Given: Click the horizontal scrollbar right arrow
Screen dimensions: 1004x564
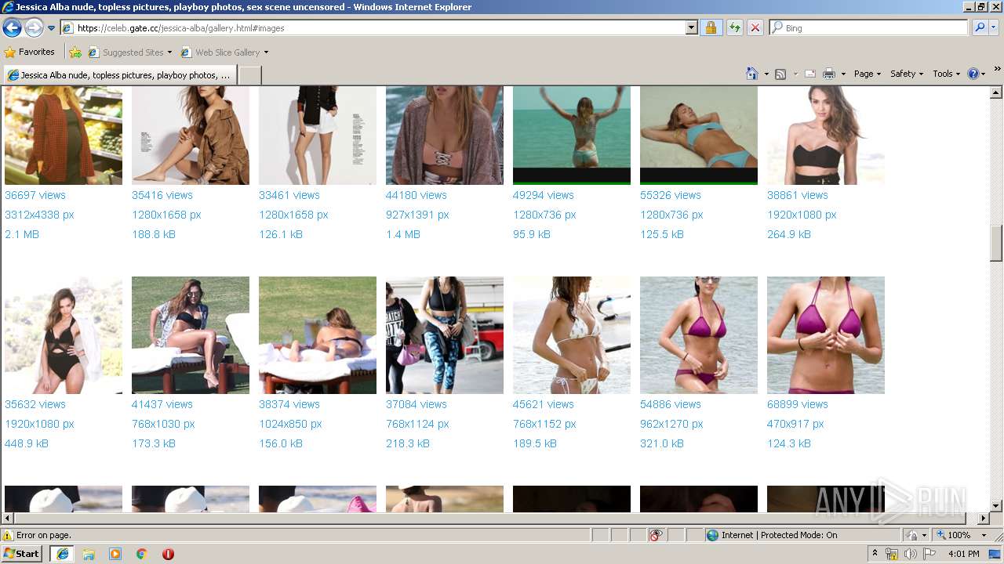Looking at the screenshot, I should click(x=984, y=519).
